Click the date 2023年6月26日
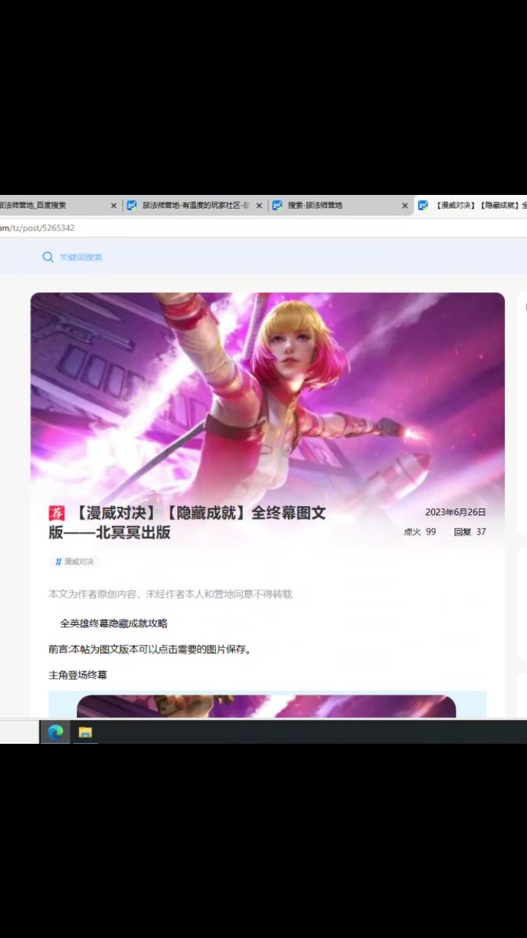The height and width of the screenshot is (938, 527). tap(455, 512)
